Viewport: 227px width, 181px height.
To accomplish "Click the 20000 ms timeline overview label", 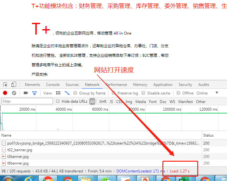I will tap(27, 109).
